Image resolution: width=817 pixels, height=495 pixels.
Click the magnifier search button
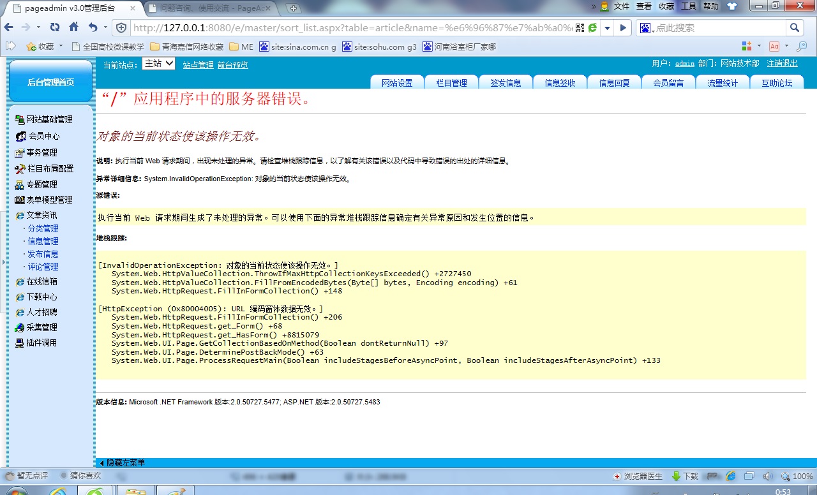tap(795, 28)
